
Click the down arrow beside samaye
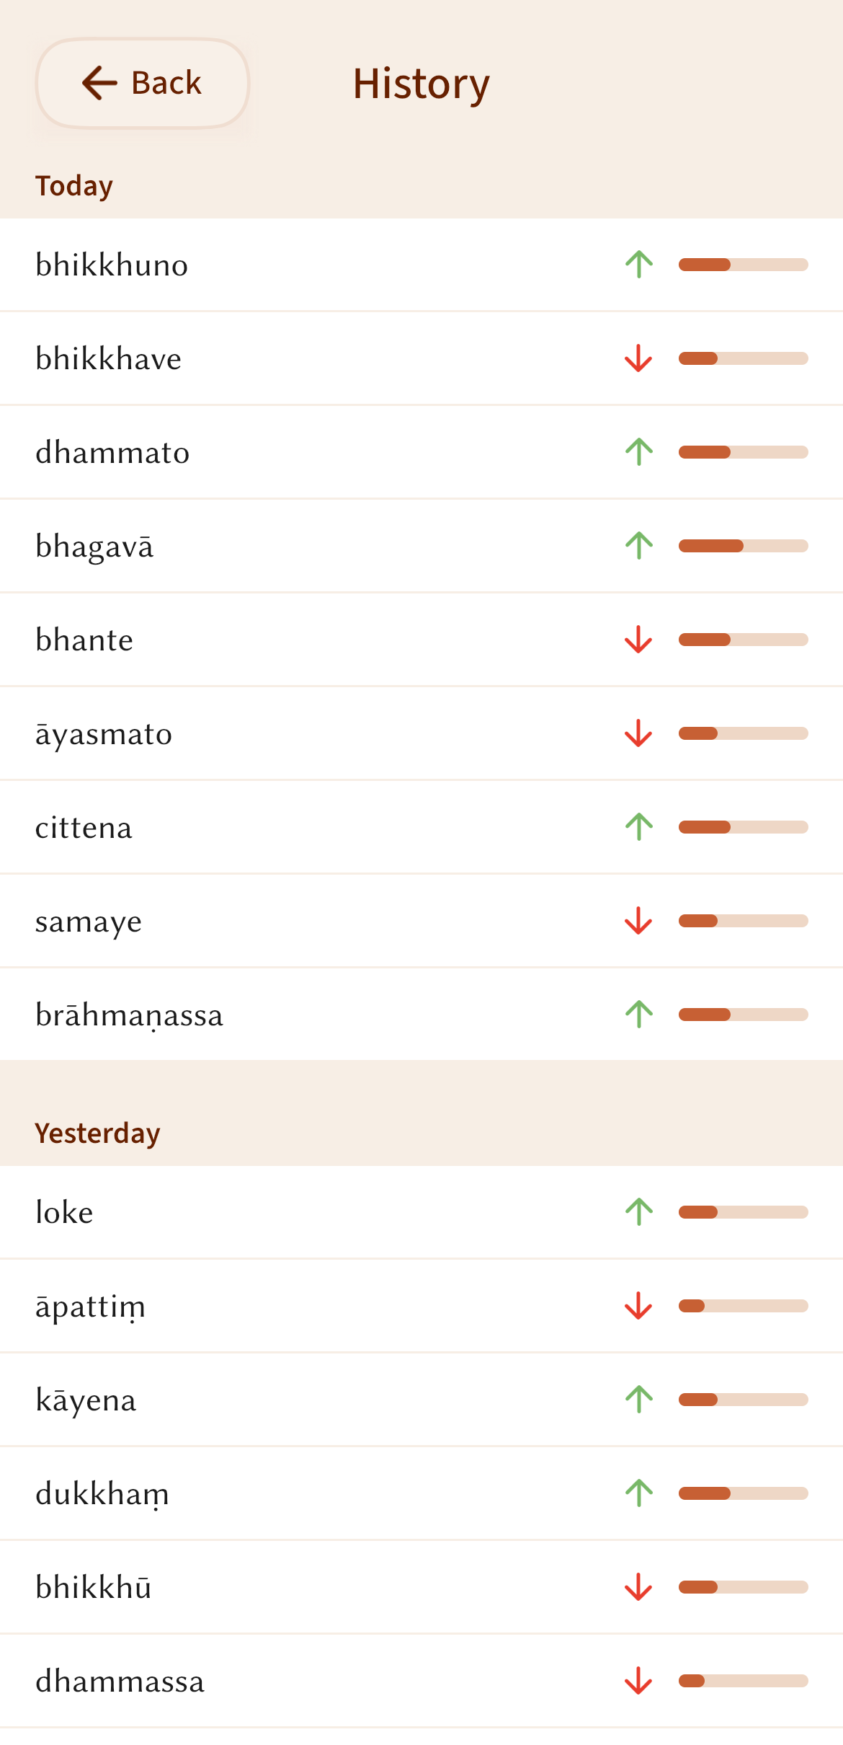638,921
